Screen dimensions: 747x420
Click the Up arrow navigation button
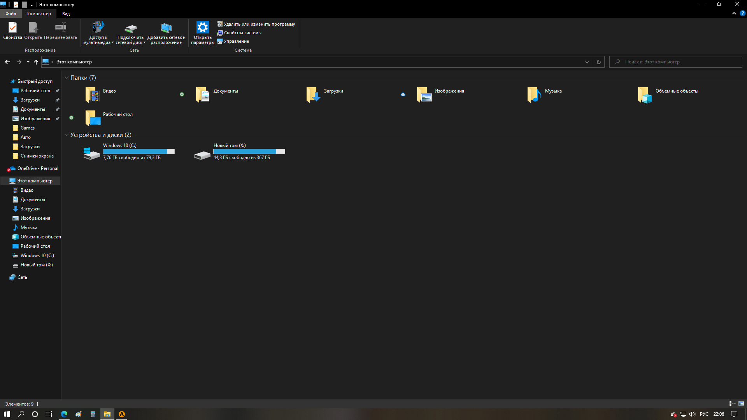click(x=36, y=62)
